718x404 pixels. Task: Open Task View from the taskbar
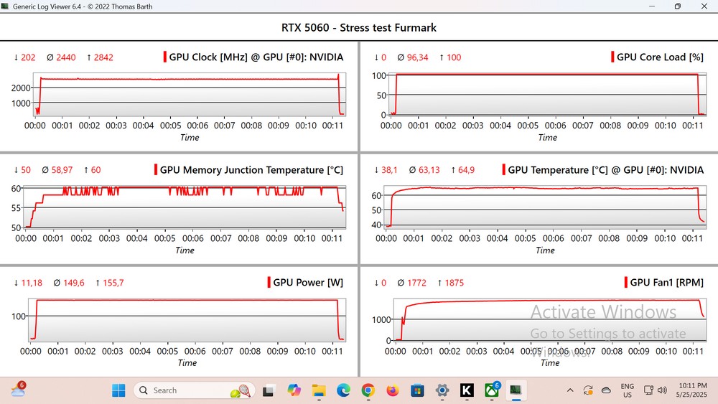click(x=269, y=390)
